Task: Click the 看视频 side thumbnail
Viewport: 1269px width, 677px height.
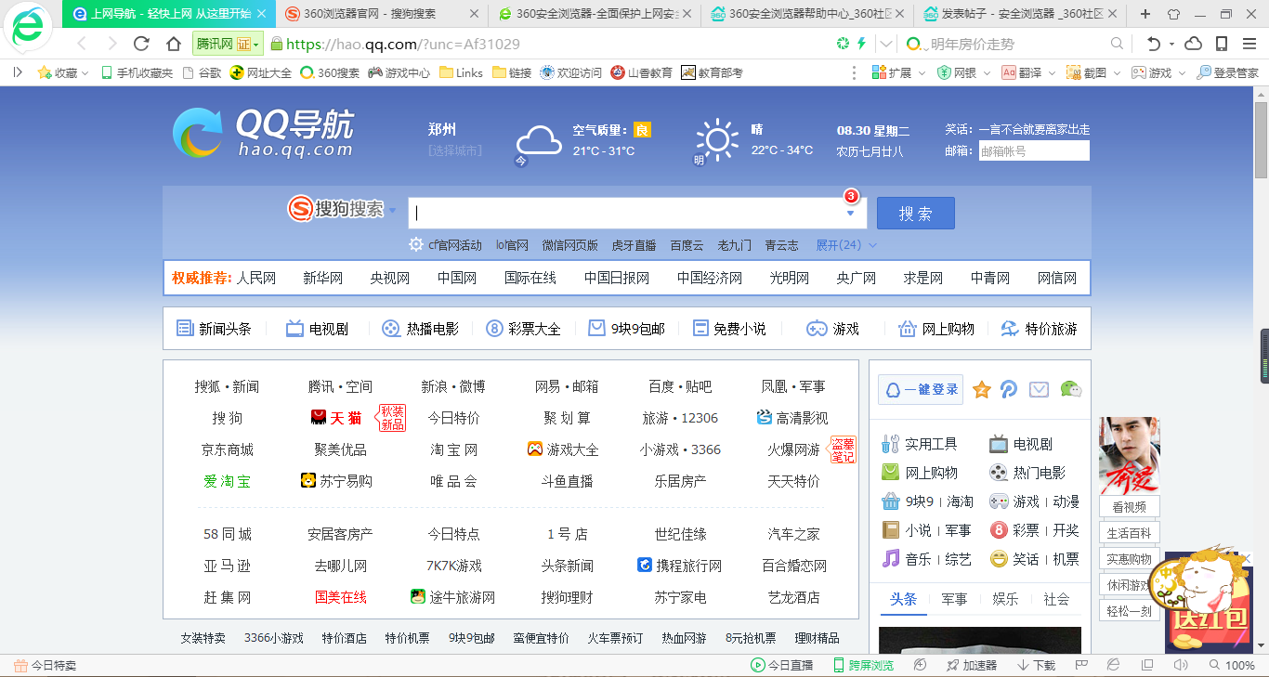Action: click(1129, 467)
